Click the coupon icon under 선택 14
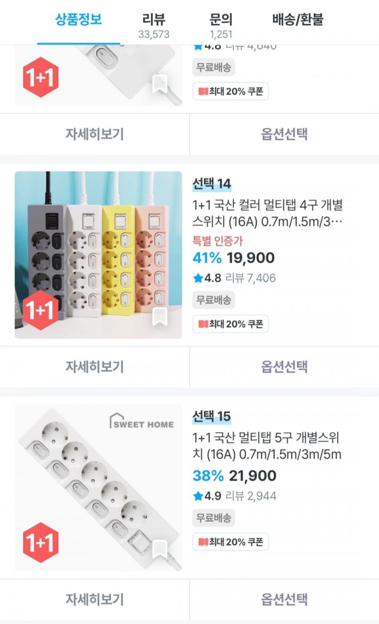This screenshot has height=624, width=379. tap(203, 324)
